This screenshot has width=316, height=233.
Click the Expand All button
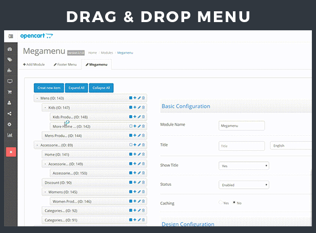[x=76, y=88]
